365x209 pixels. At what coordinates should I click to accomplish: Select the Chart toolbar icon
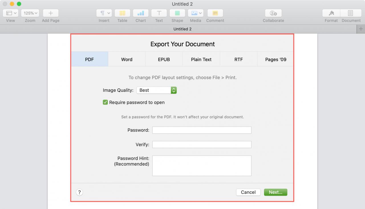141,13
